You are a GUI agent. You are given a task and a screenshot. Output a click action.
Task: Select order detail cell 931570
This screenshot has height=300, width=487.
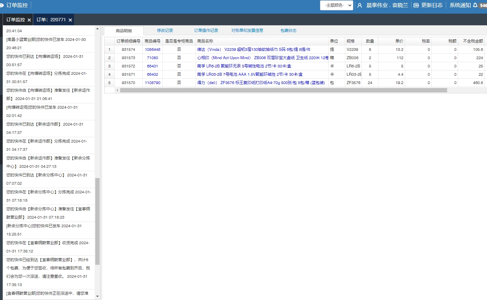[x=128, y=83]
